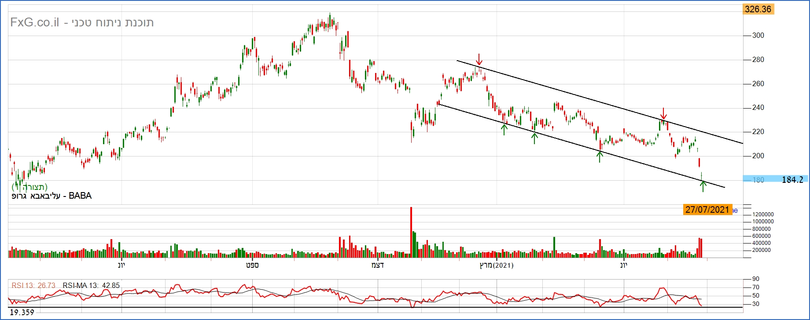Select the 27/07/2021 date label

(707, 210)
